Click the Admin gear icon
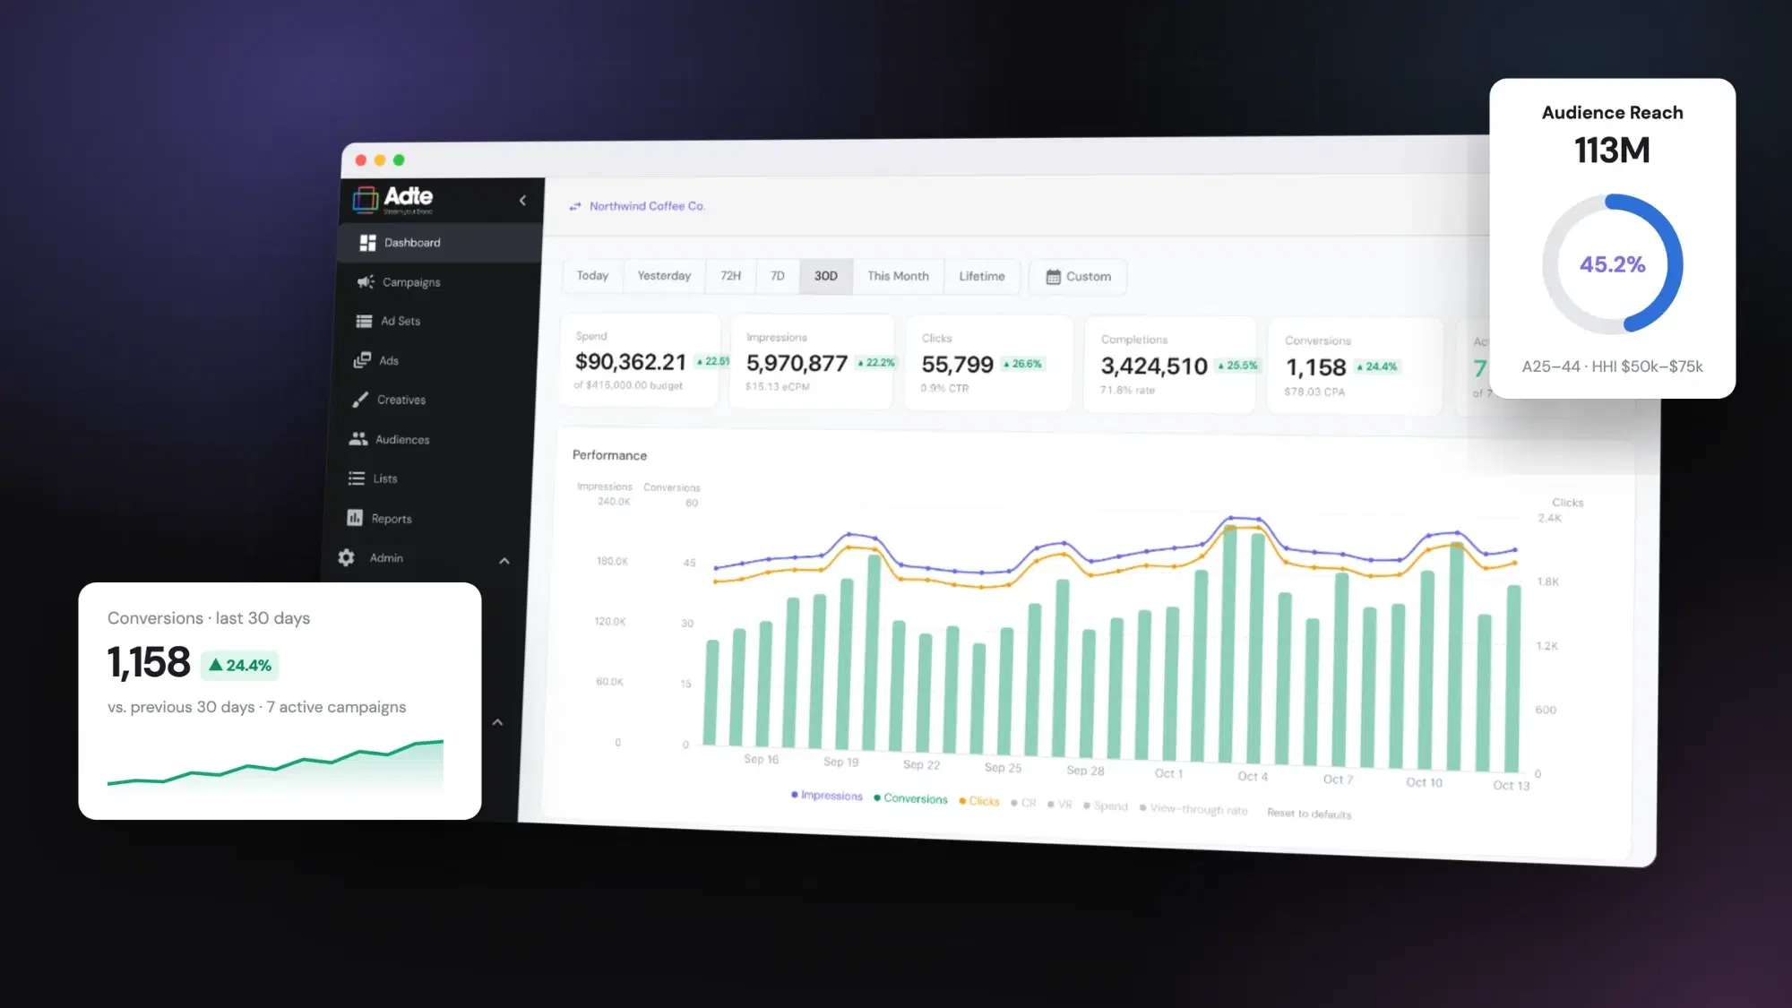This screenshot has width=1792, height=1008. click(347, 557)
